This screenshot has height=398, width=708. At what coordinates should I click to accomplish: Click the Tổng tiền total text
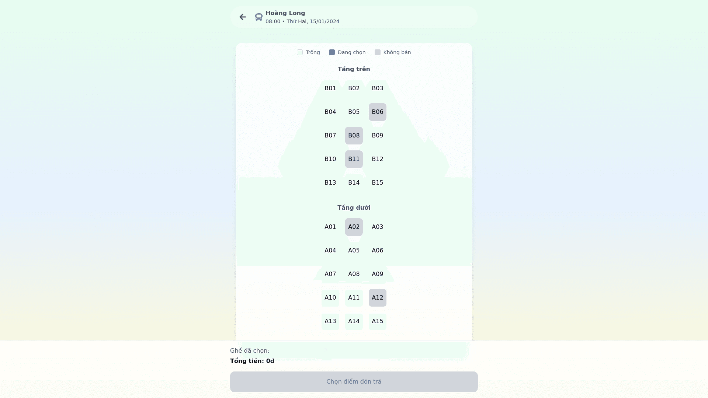click(x=252, y=361)
